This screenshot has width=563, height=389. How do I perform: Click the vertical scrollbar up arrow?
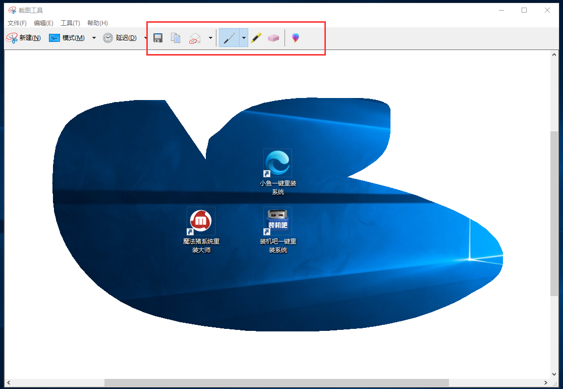(x=554, y=55)
